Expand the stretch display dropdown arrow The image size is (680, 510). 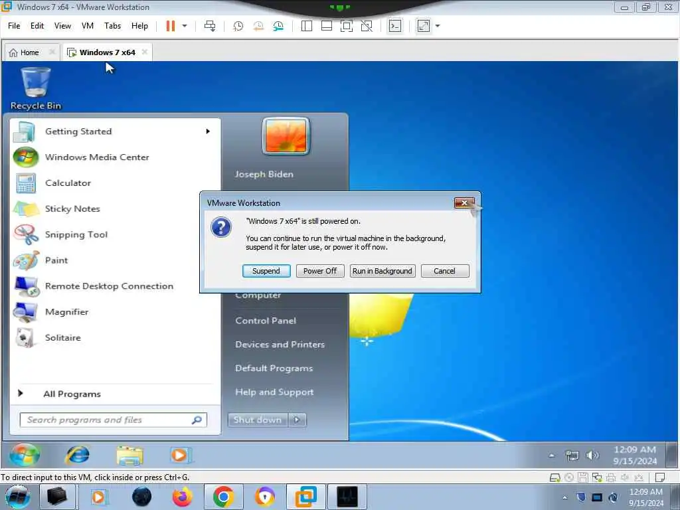click(x=438, y=26)
